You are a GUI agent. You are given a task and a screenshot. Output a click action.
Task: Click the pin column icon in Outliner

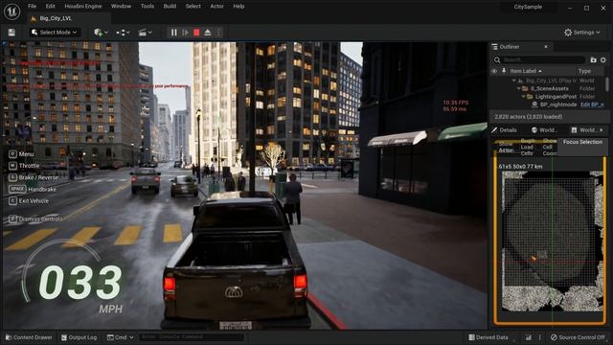[x=504, y=71]
